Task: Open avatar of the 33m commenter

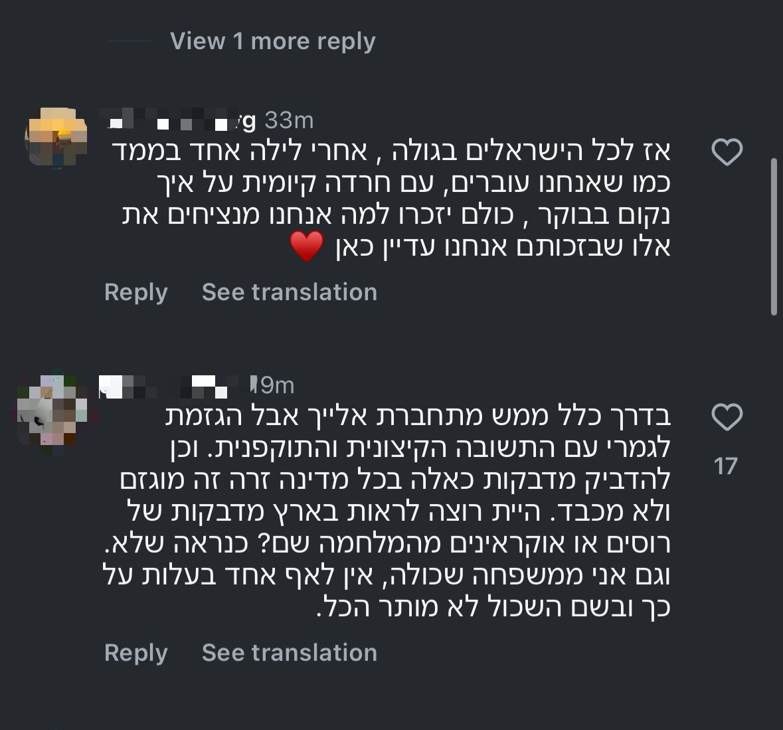Action: pyautogui.click(x=56, y=137)
